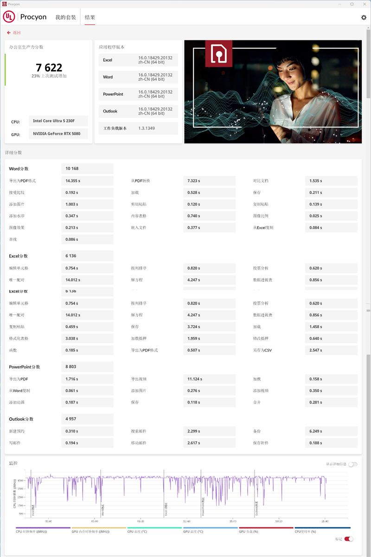Click the vertical scrollbar on the right
Viewport: 371px width, 557px height.
(368, 186)
